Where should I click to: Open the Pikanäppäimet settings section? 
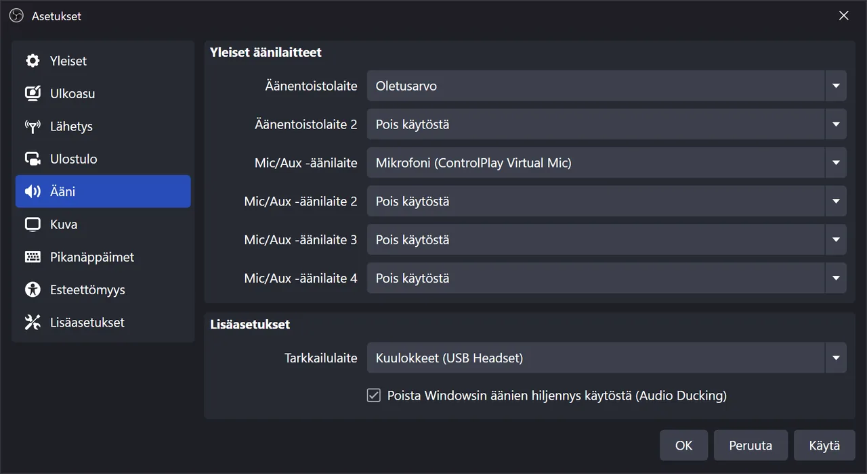103,257
